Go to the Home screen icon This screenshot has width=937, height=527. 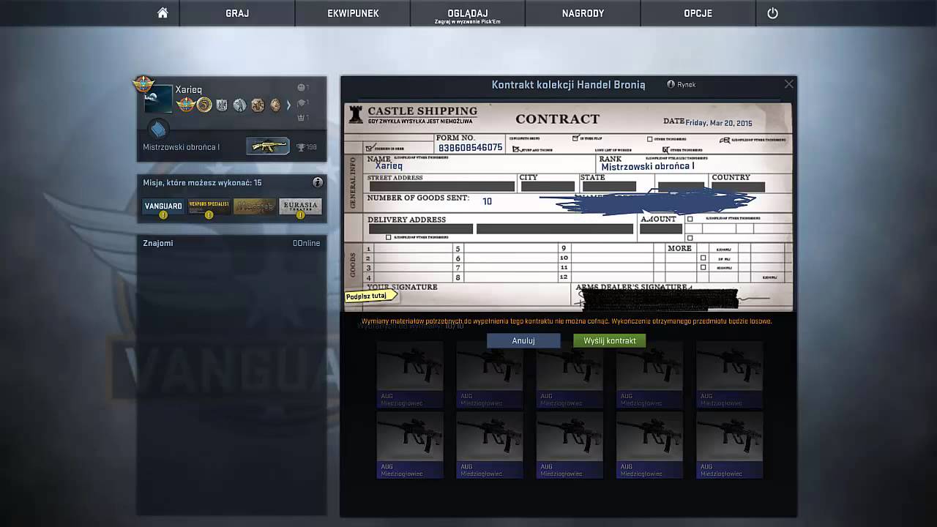click(163, 13)
